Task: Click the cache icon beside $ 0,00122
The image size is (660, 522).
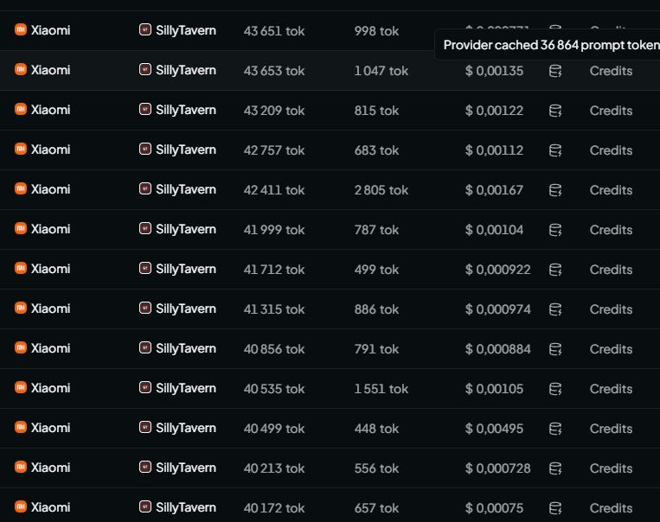Action: pyautogui.click(x=555, y=111)
